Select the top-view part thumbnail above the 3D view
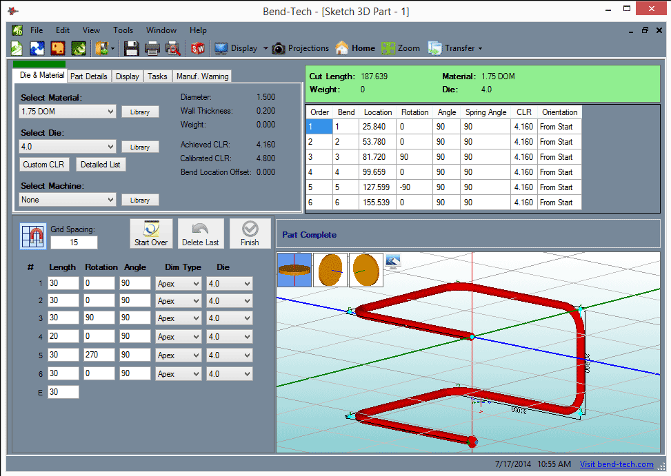This screenshot has height=476, width=671. point(294,269)
